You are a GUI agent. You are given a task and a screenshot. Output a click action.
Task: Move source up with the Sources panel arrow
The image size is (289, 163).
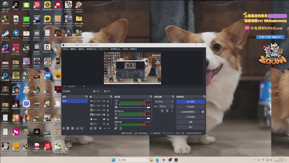[105, 128]
